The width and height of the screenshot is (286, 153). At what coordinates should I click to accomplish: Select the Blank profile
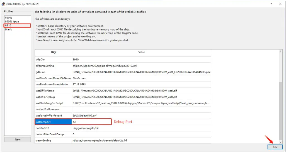(x=9, y=29)
